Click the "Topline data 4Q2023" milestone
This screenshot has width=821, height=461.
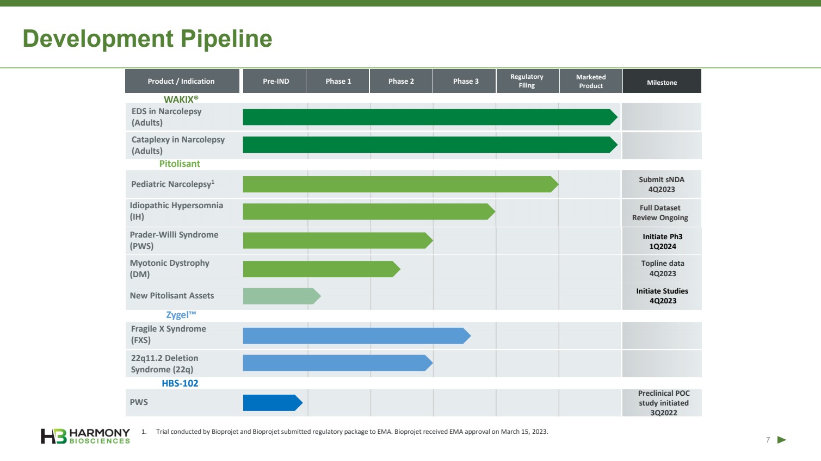(x=663, y=269)
